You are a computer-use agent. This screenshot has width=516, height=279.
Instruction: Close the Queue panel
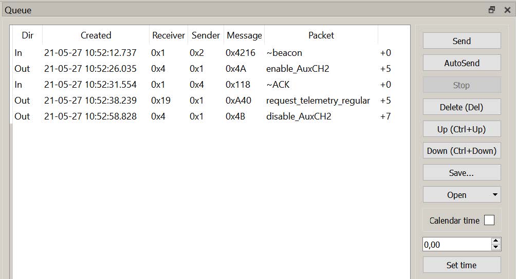[507, 10]
